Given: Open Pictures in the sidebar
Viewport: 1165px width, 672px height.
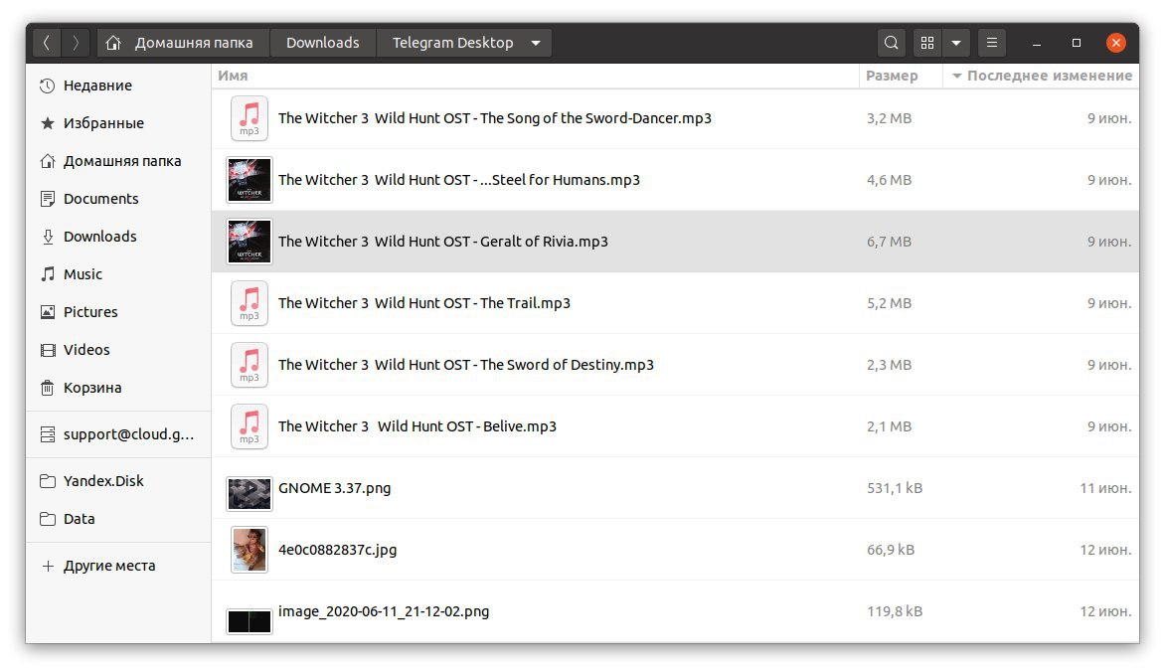Looking at the screenshot, I should pos(119,312).
